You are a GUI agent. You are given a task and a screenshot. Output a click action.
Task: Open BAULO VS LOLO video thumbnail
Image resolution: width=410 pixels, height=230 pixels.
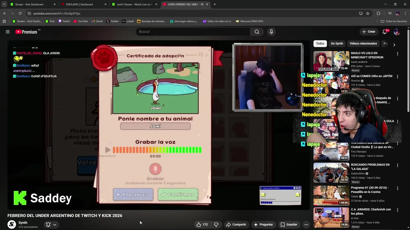point(331,61)
